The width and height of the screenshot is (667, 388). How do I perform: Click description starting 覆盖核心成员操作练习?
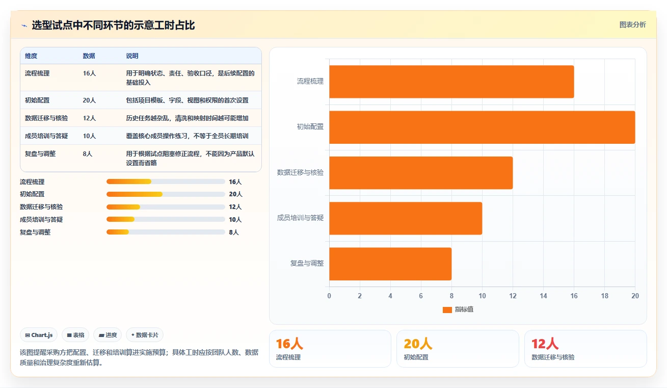pyautogui.click(x=188, y=136)
